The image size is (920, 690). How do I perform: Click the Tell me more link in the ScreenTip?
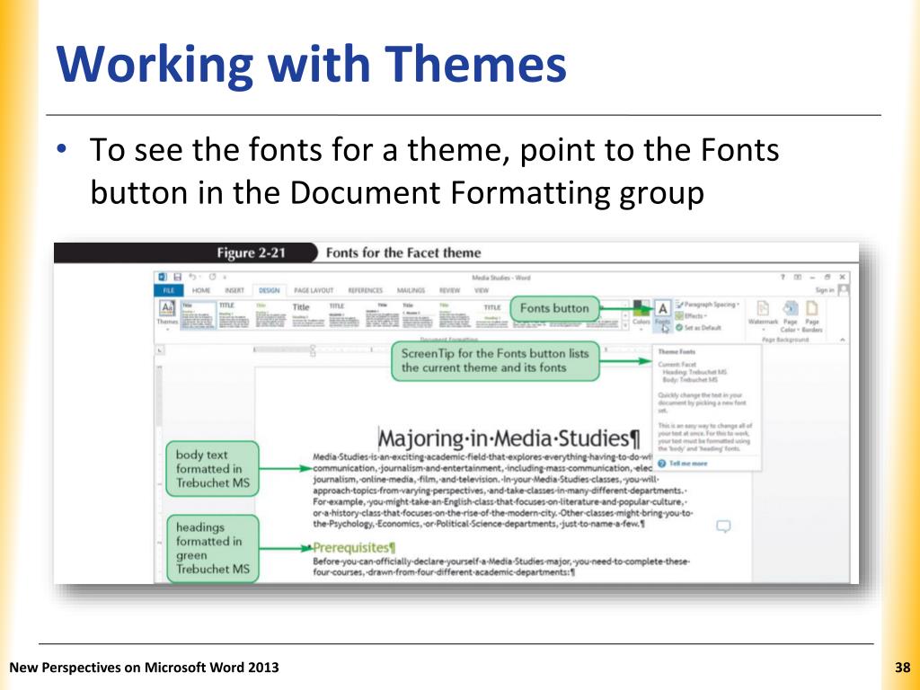click(x=688, y=464)
